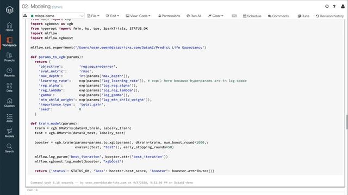The width and height of the screenshot is (348, 195).
Task: Click the mlflow.xgboost.log_model line
Action: pos(79,161)
